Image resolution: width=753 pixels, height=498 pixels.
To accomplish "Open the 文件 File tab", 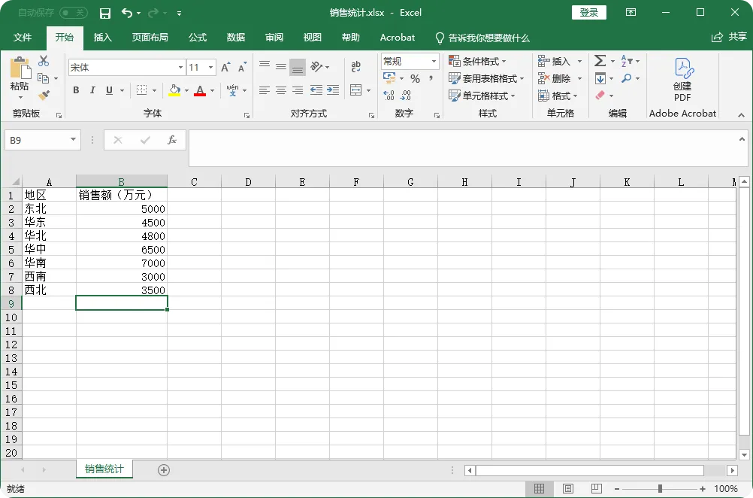I will (x=23, y=38).
